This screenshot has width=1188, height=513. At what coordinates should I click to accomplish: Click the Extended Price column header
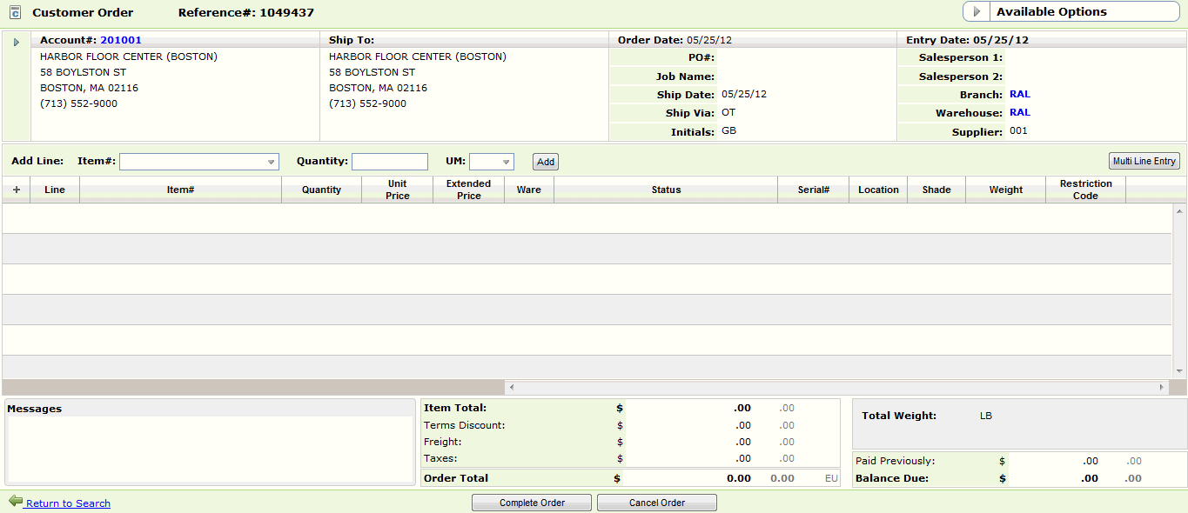point(468,190)
